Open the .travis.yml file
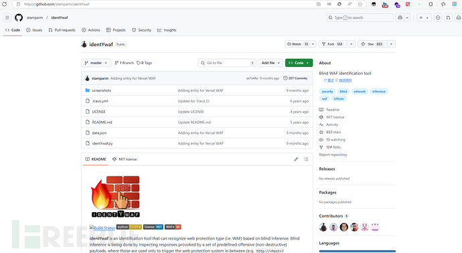This screenshot has width=462, height=253. (x=100, y=101)
